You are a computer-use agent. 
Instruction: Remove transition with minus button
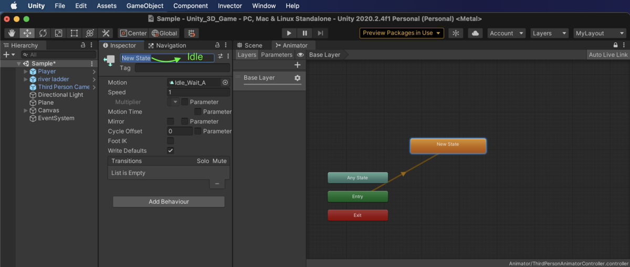pos(217,184)
